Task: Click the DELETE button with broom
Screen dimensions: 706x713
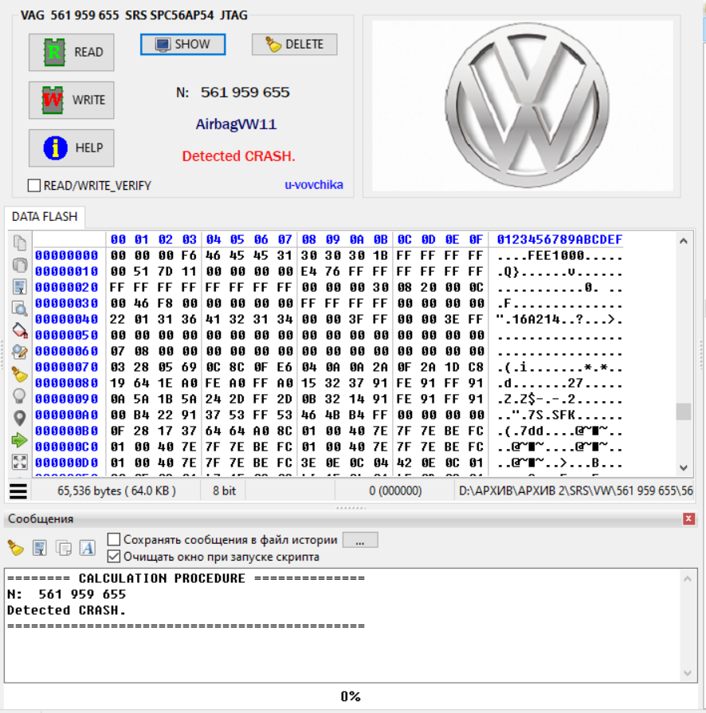Action: (294, 44)
